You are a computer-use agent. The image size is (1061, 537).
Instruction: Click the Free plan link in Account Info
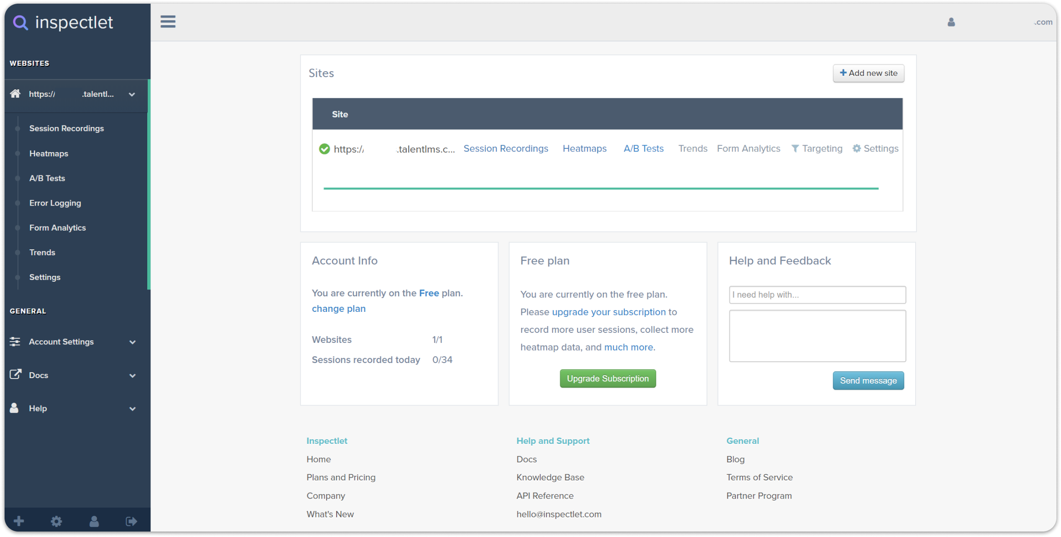coord(429,293)
